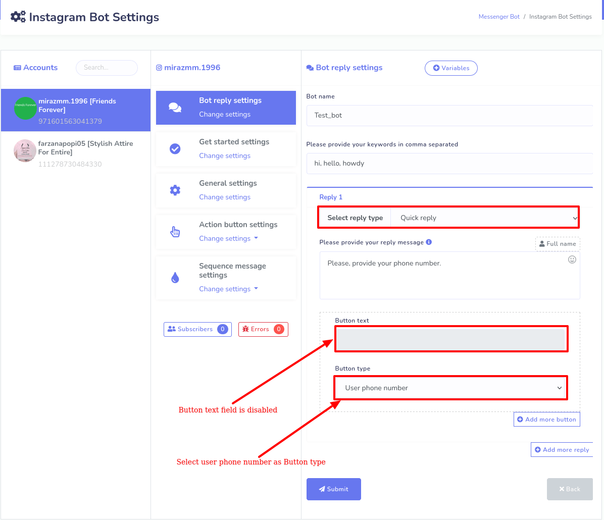The image size is (604, 520).
Task: Expand Sequence message settings Change settings dropdown
Action: [x=228, y=289]
